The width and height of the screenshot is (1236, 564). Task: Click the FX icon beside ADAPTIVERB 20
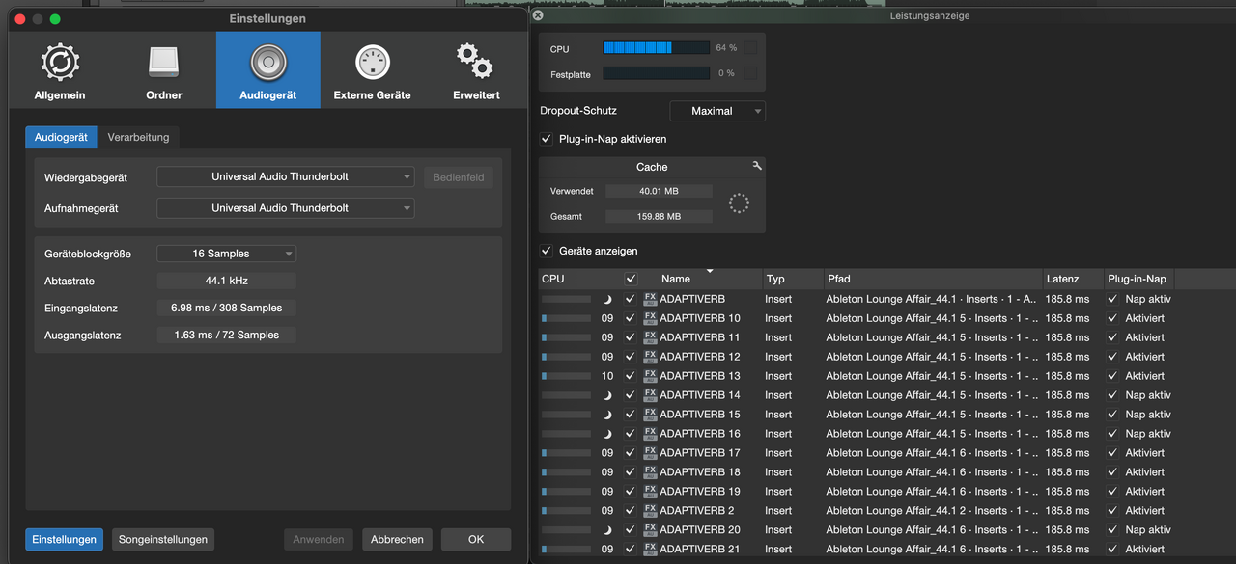point(650,530)
